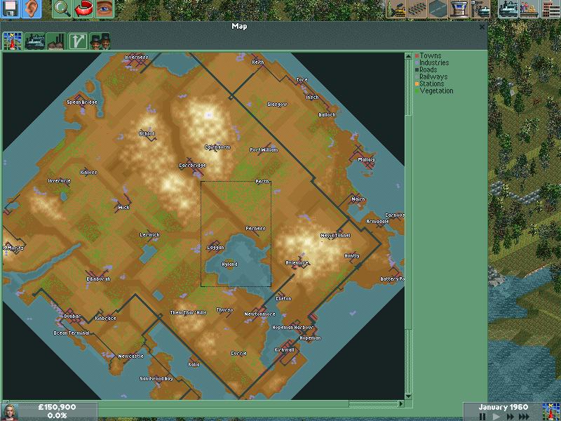Click the Cairngorm label on the map
Viewport: 561px width, 421px height.
[217, 147]
